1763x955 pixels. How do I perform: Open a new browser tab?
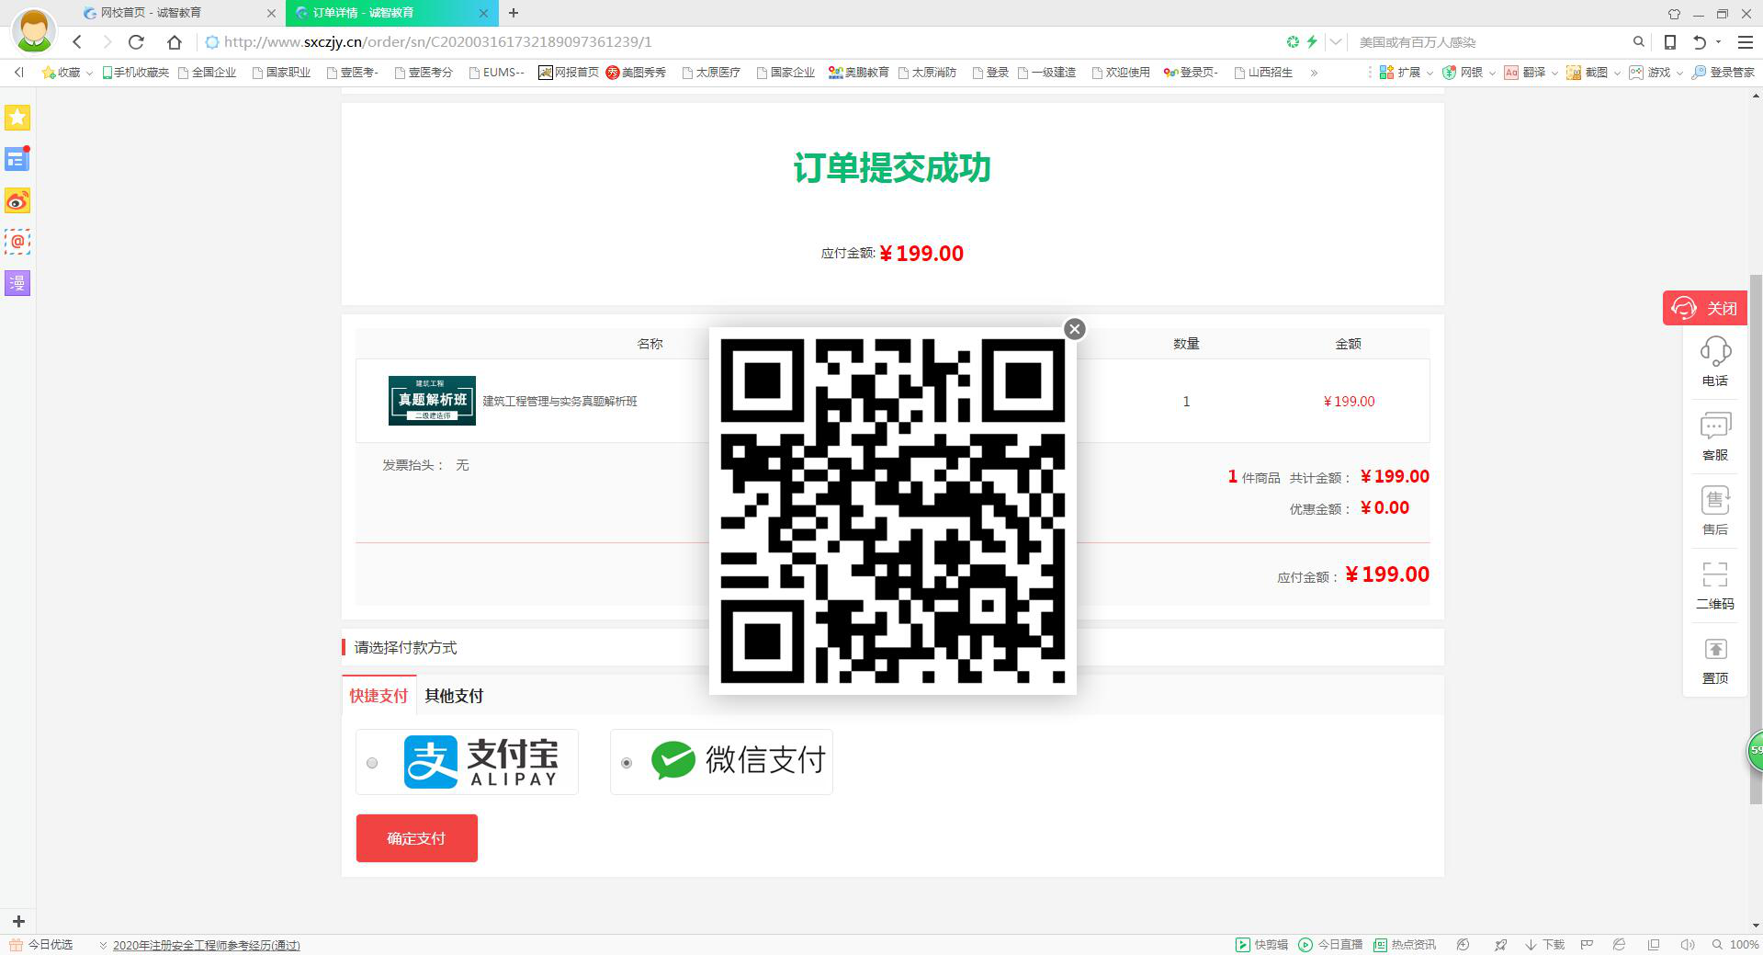coord(514,13)
